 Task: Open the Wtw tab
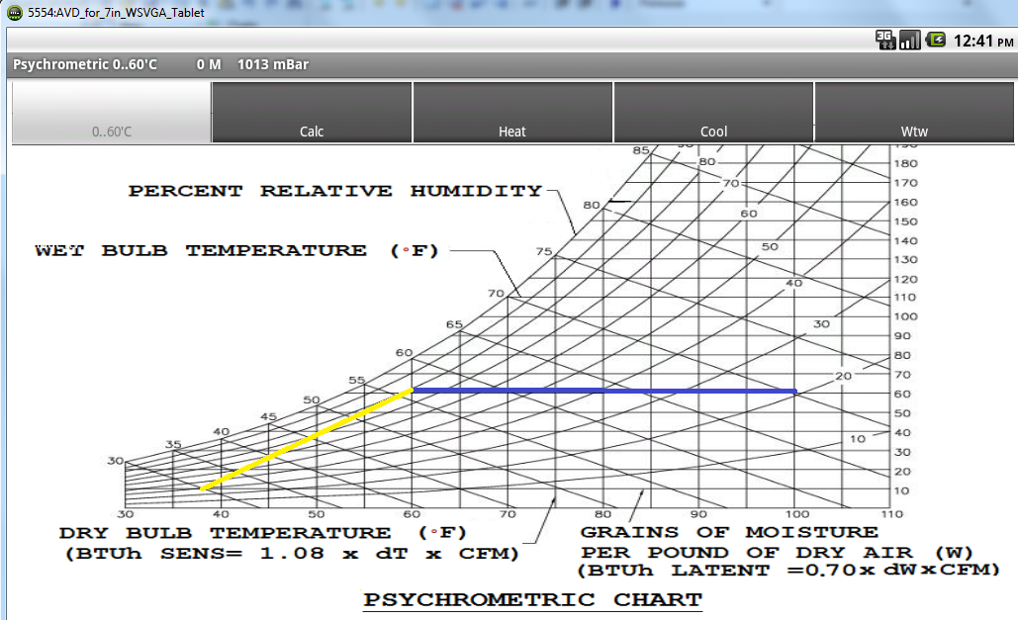click(914, 113)
